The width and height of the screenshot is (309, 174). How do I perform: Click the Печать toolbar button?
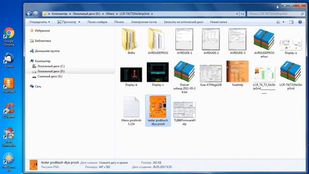click(119, 22)
